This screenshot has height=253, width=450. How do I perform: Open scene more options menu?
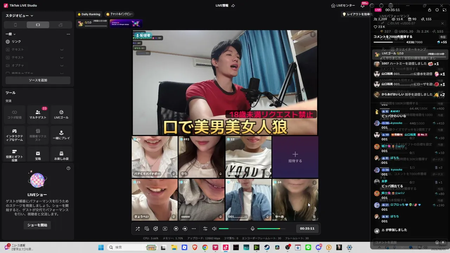point(68,34)
